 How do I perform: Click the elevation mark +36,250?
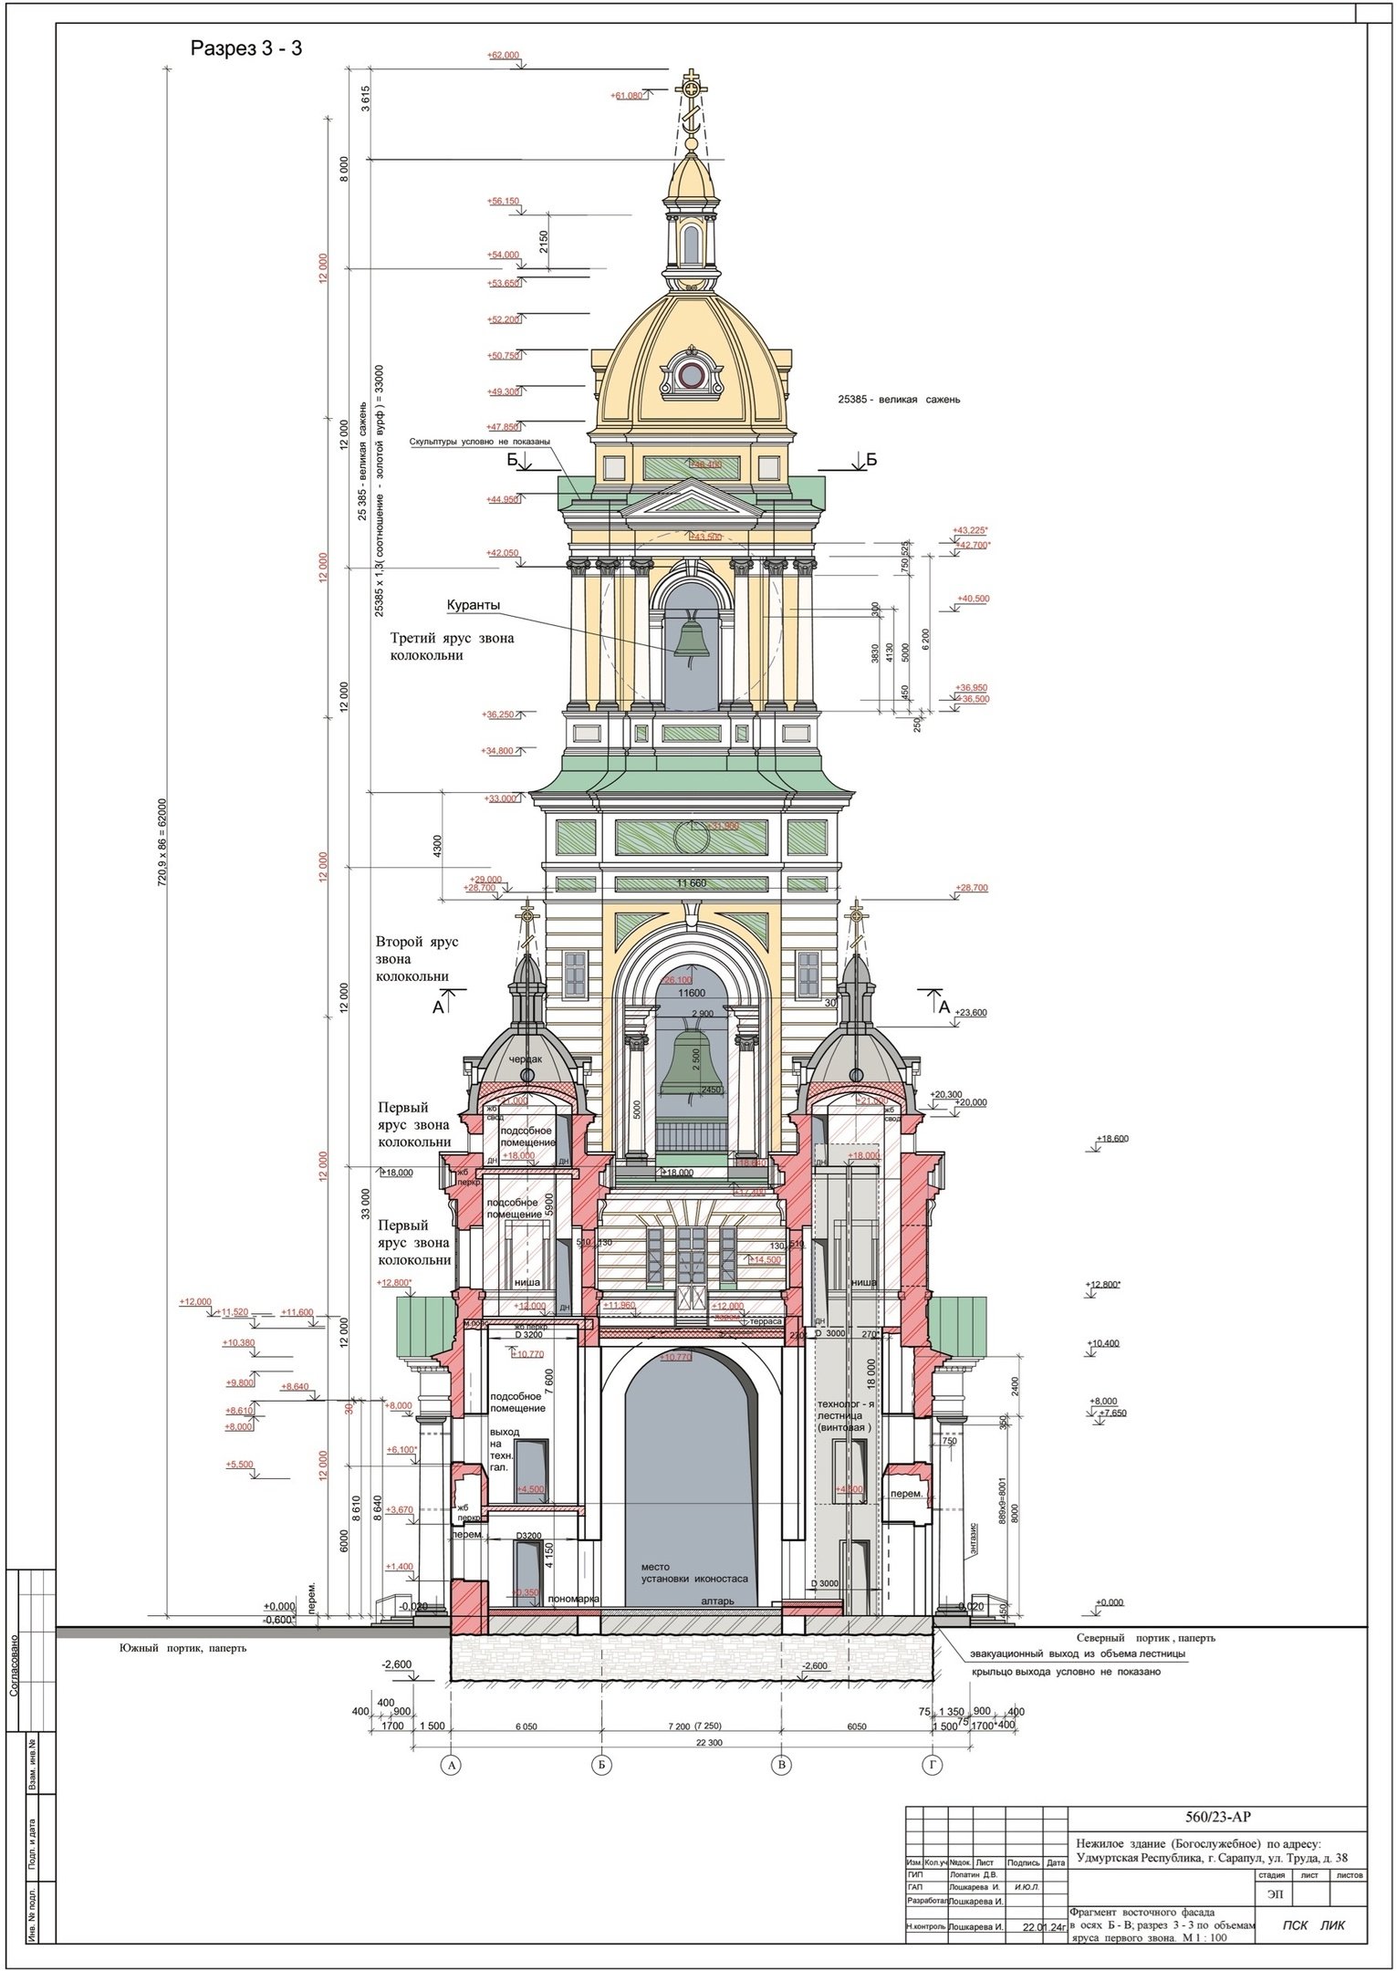pyautogui.click(x=498, y=714)
